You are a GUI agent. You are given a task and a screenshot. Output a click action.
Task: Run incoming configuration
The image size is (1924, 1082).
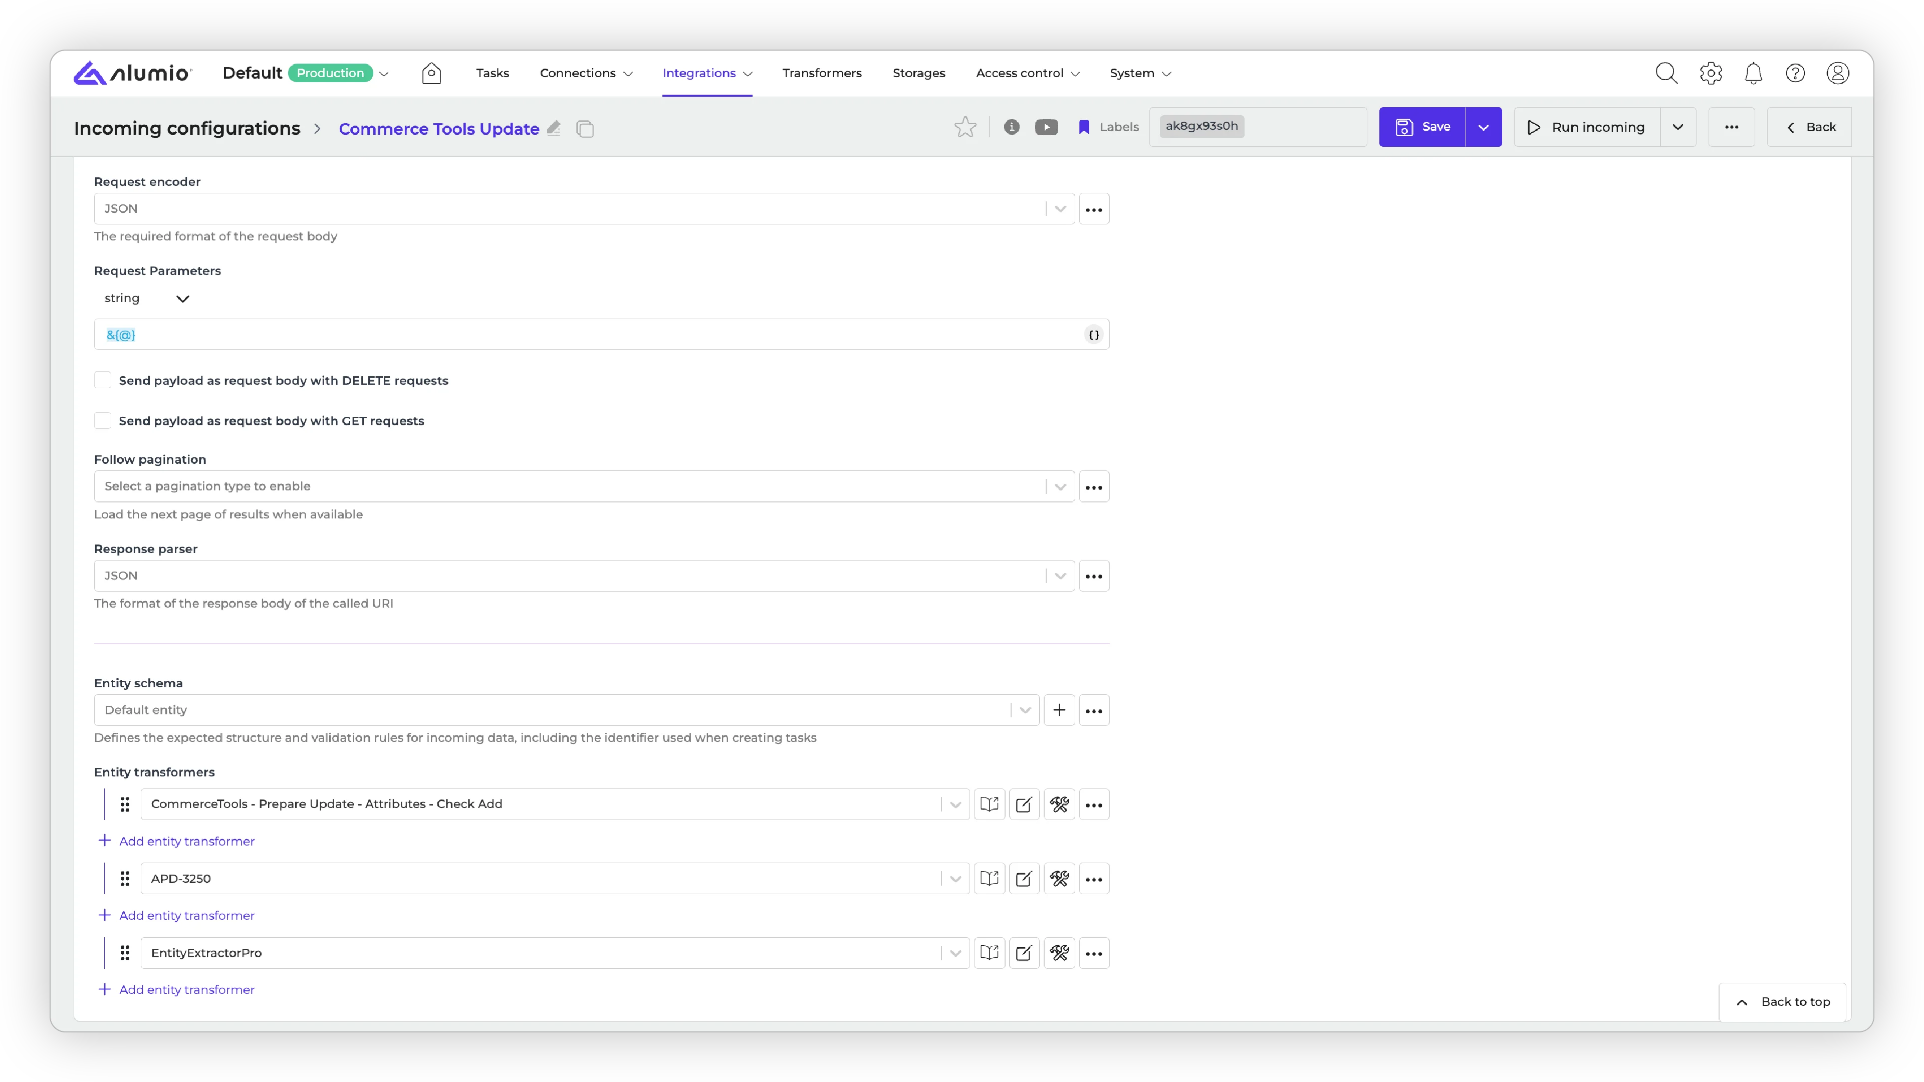click(x=1586, y=127)
